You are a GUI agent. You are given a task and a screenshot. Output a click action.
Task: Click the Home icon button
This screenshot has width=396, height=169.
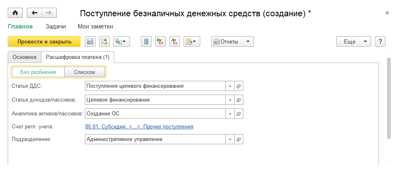click(x=15, y=13)
